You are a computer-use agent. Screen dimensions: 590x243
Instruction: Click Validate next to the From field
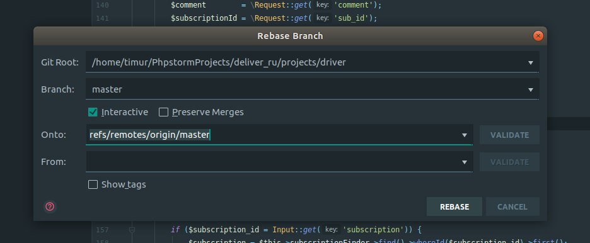pyautogui.click(x=509, y=162)
